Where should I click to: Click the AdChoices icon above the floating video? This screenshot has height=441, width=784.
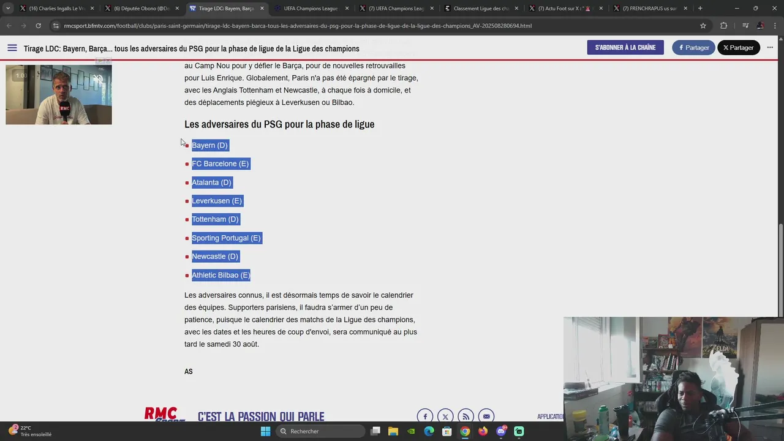(x=100, y=61)
